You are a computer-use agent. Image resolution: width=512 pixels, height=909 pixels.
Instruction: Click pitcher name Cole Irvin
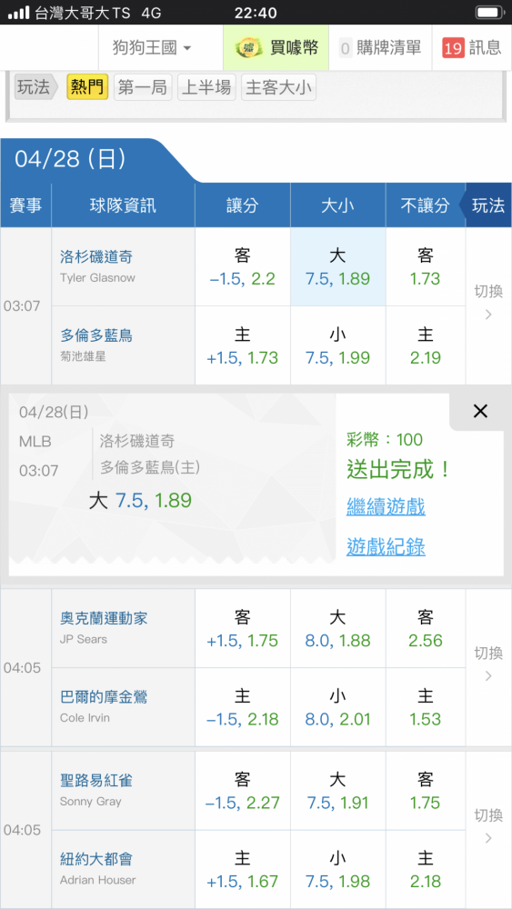[x=85, y=718]
